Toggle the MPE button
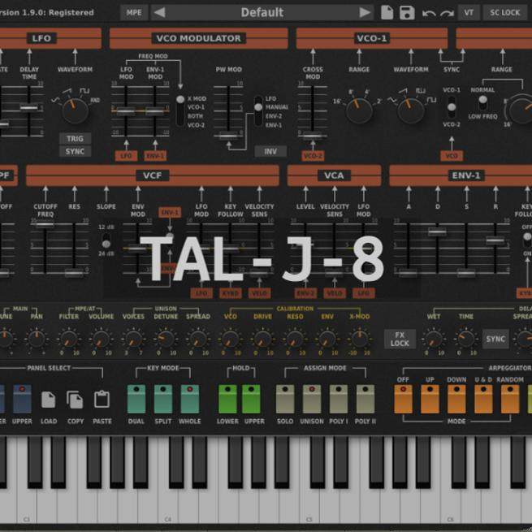This screenshot has height=532, width=532. [134, 12]
